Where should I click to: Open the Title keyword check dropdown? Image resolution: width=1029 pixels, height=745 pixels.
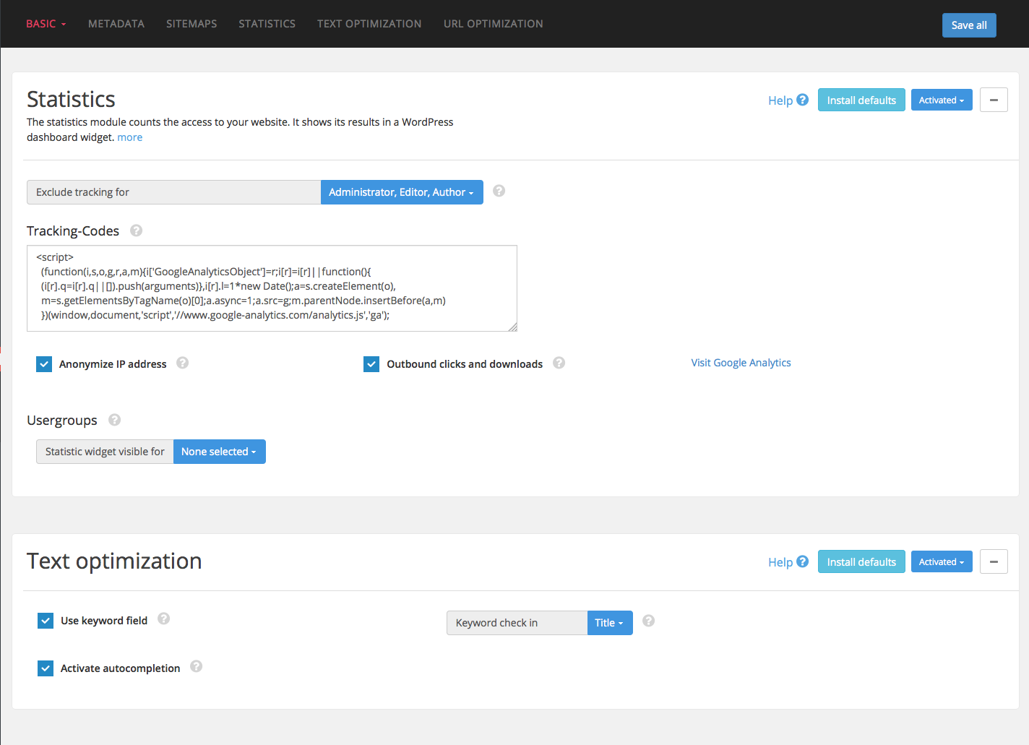pos(610,623)
